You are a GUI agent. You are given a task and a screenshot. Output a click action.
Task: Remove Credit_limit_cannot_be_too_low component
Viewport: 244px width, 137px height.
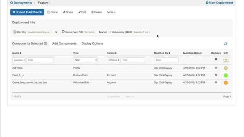[216, 82]
